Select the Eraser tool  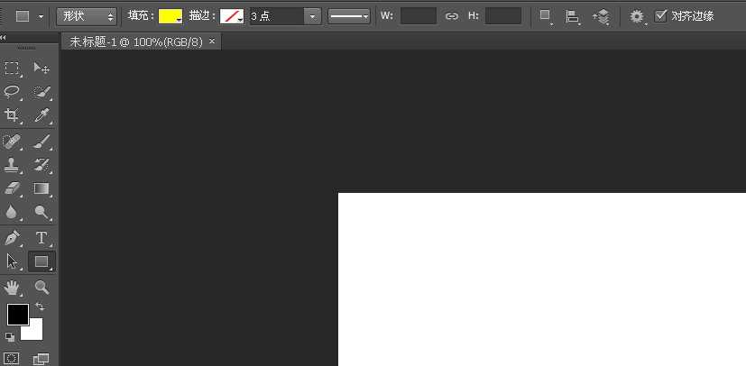(x=13, y=188)
